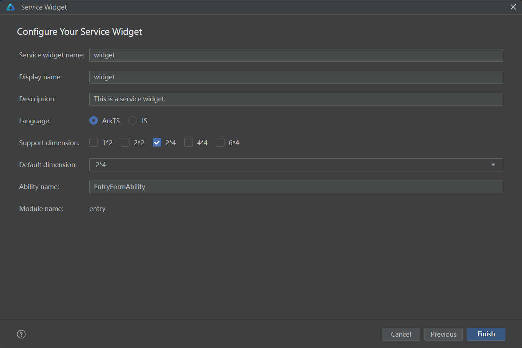The width and height of the screenshot is (522, 348).
Task: Click the Cancel button
Action: pos(401,334)
